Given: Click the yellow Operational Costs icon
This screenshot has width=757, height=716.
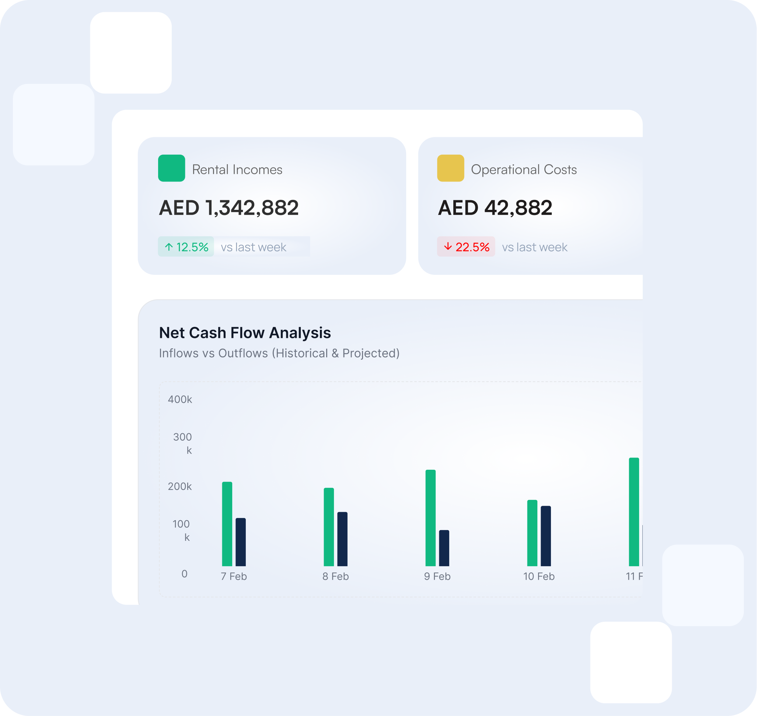Looking at the screenshot, I should coord(451,168).
